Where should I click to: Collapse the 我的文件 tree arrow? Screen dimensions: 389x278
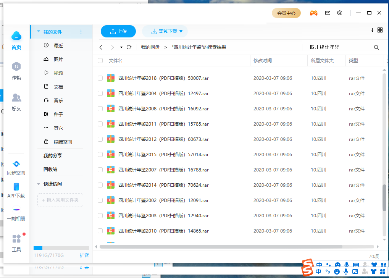coord(39,32)
